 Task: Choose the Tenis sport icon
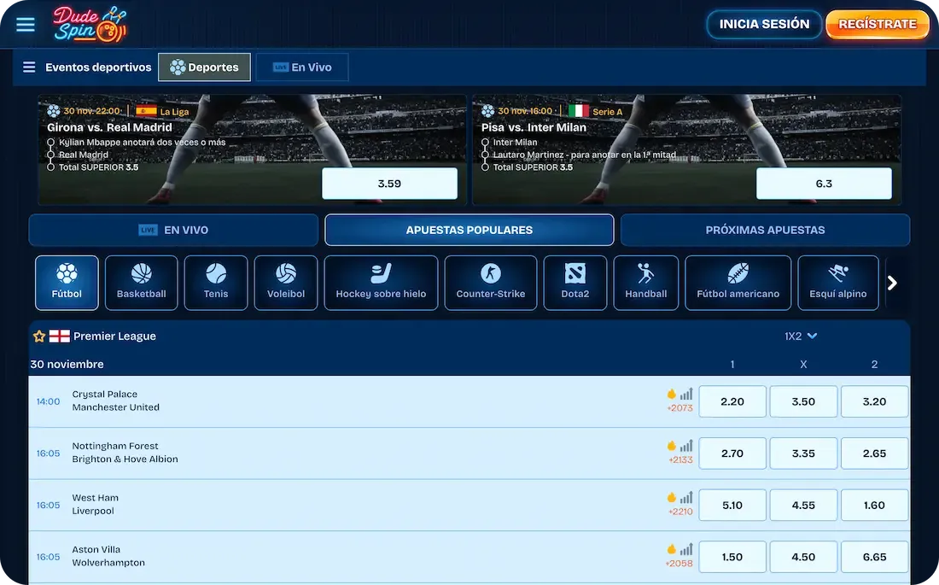[216, 283]
